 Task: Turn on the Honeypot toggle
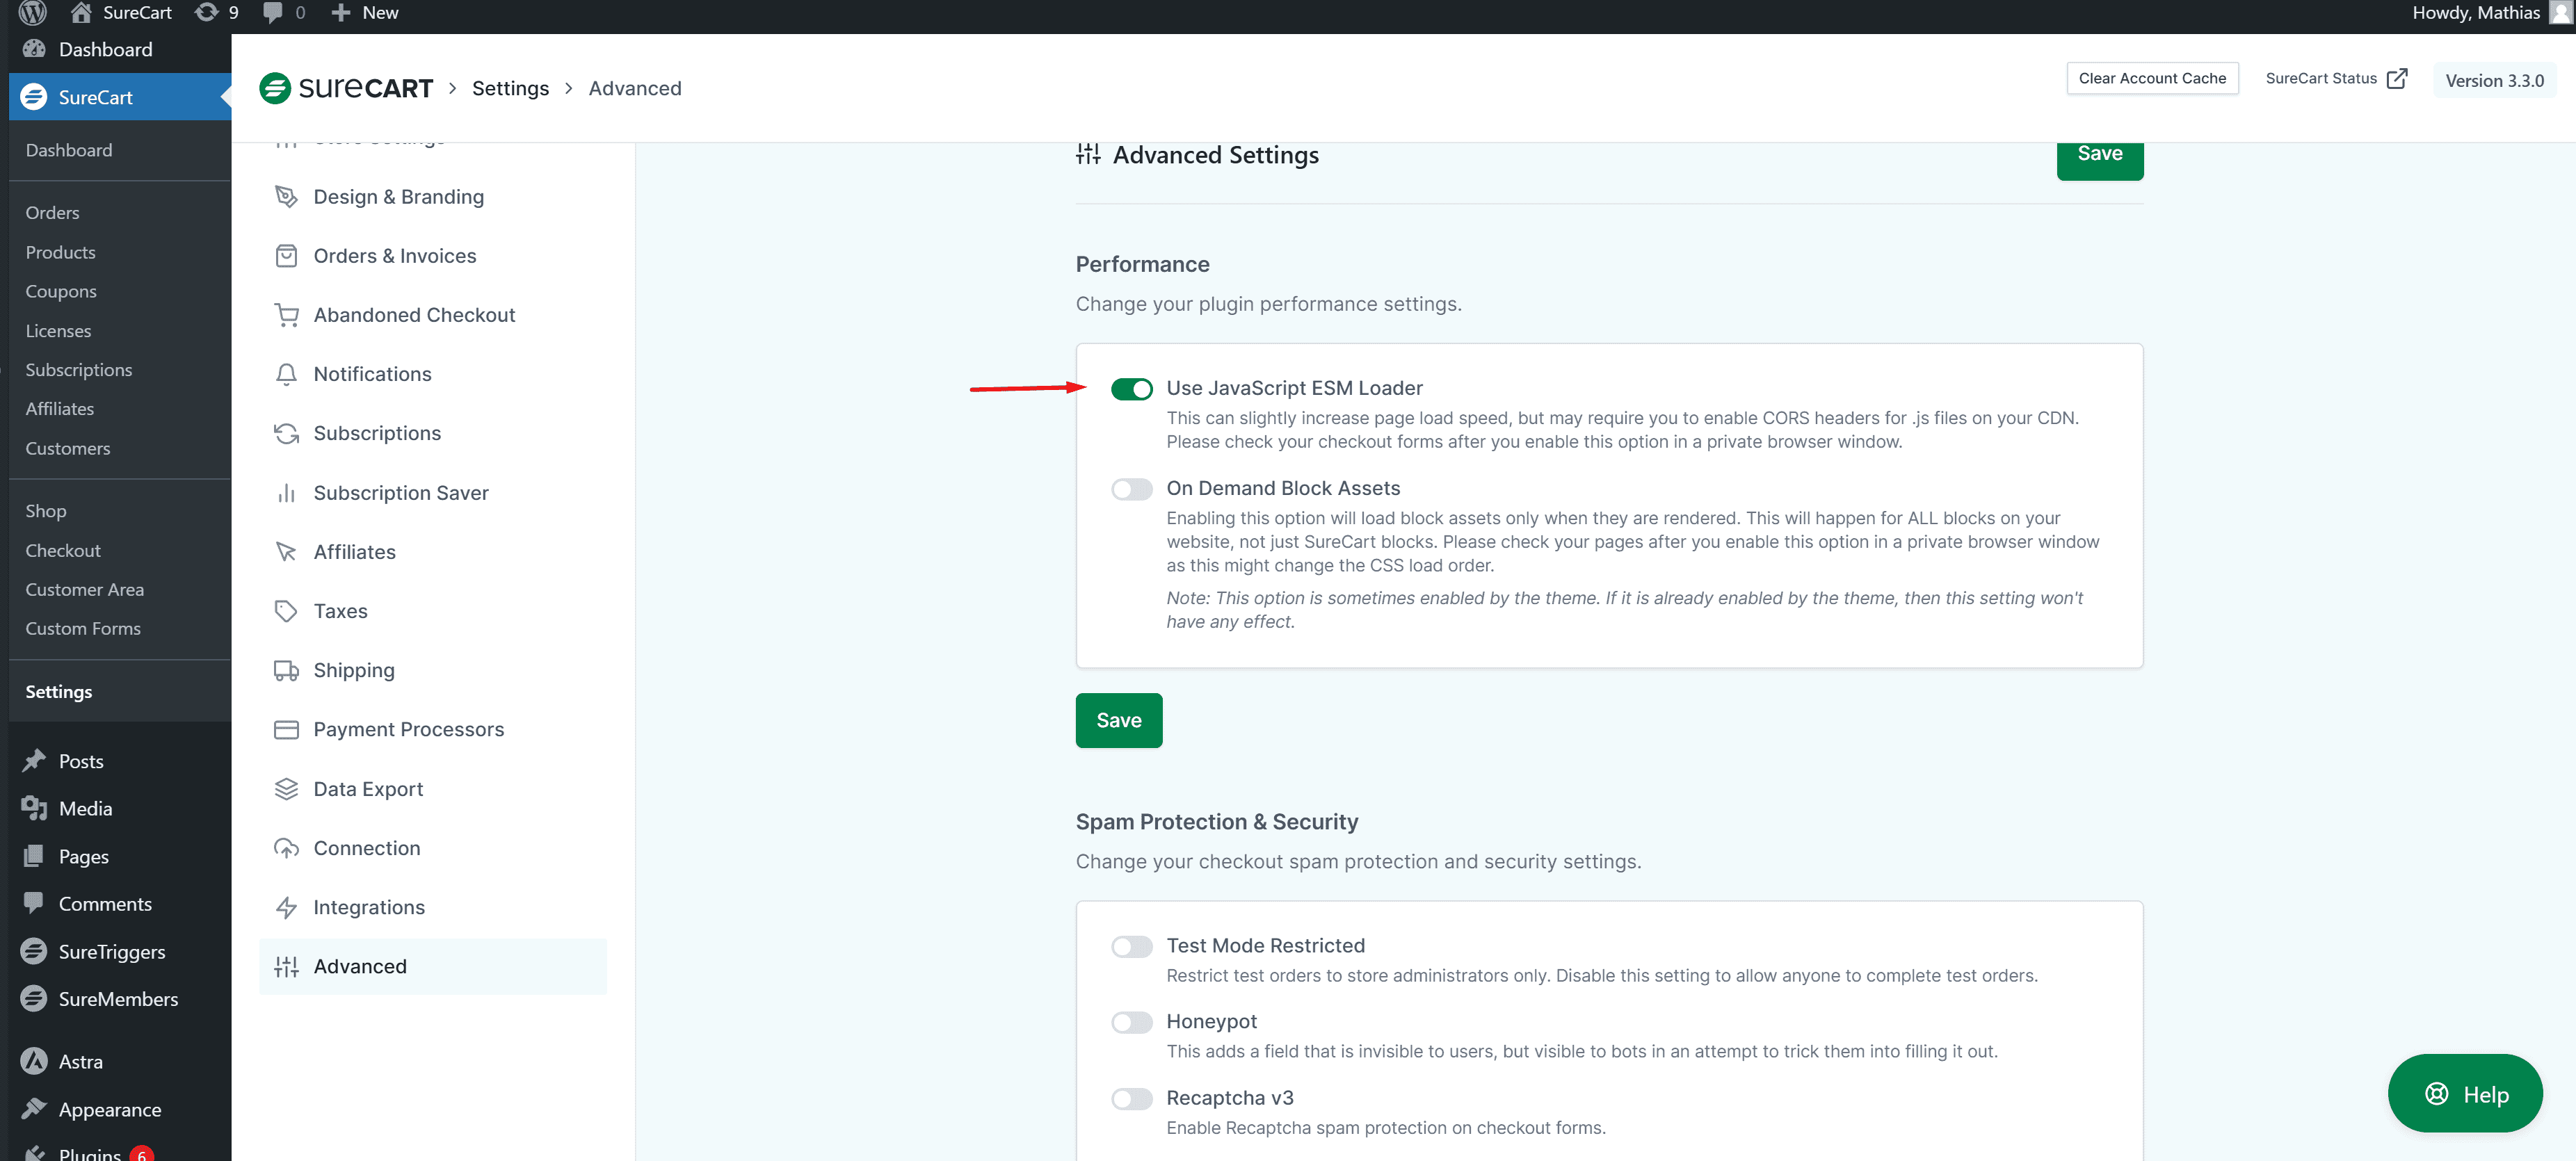(1131, 1022)
